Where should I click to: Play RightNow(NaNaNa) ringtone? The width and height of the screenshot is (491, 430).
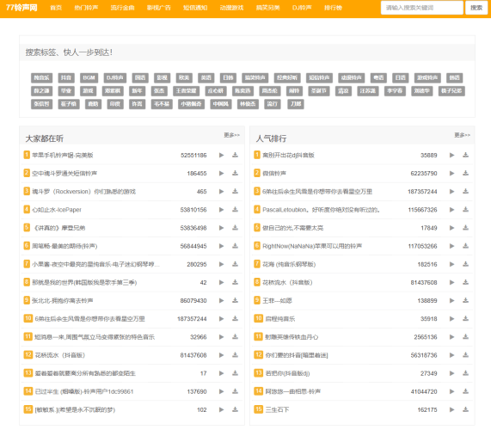click(451, 246)
